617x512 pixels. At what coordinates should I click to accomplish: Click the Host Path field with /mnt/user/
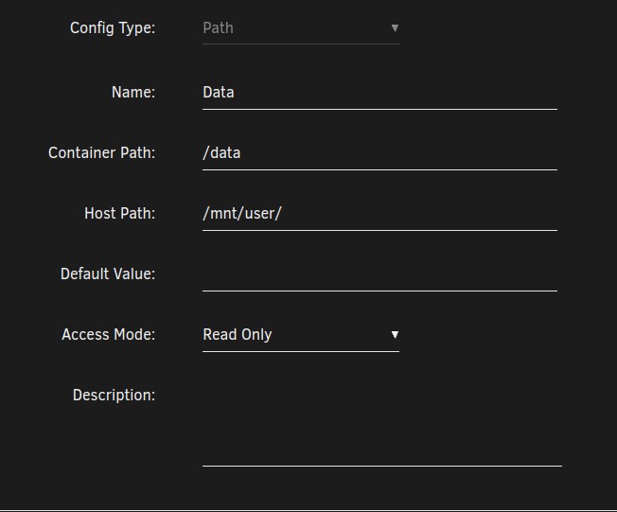click(379, 214)
